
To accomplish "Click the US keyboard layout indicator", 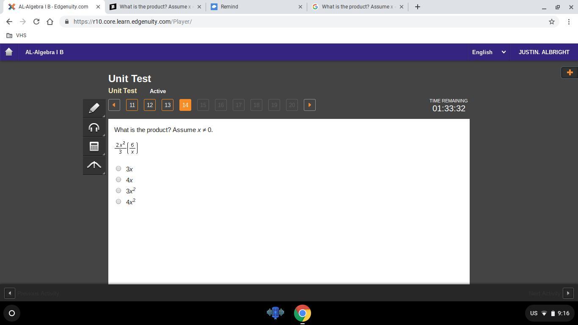I will (534, 314).
